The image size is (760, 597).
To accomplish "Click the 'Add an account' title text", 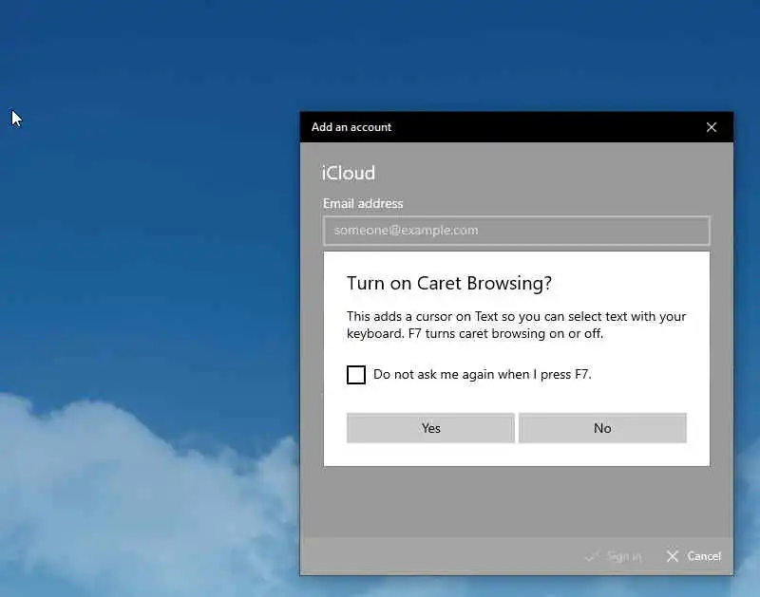I will click(x=351, y=127).
